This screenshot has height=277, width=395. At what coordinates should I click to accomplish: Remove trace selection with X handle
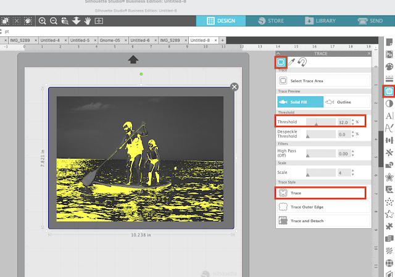pyautogui.click(x=235, y=87)
